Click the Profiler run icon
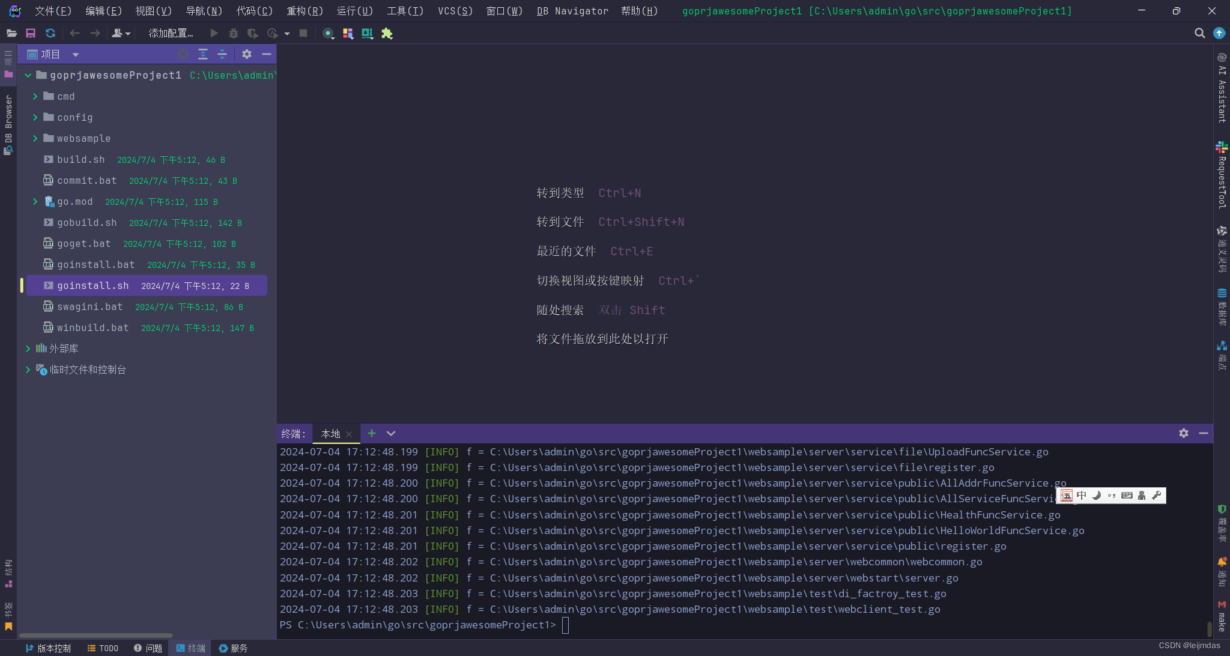 tap(273, 34)
